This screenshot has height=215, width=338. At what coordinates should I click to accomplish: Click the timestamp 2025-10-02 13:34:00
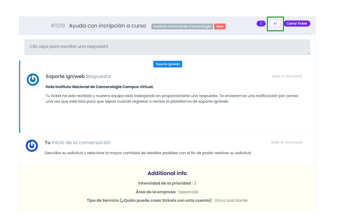pyautogui.click(x=286, y=143)
